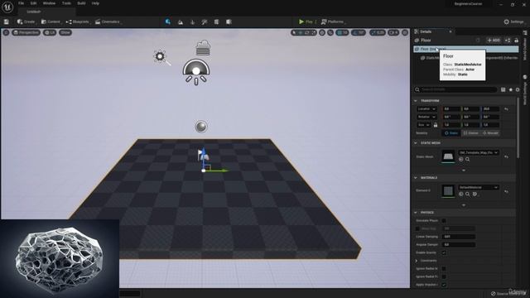Viewport: 530px width, 298px height.
Task: Open the Build menu
Action: (81, 3)
